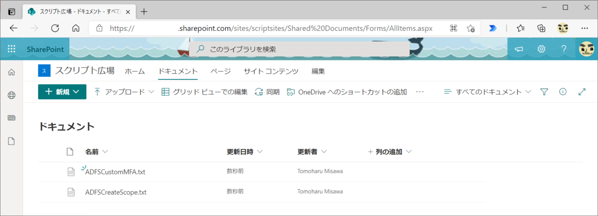
Task: Open the browser profile avatar icon
Action: (x=563, y=28)
